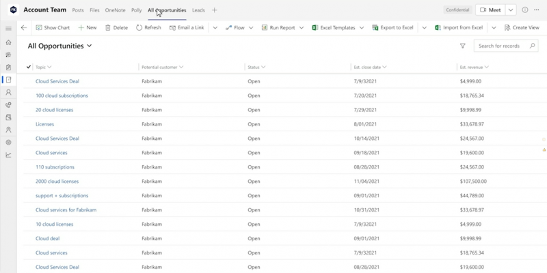The width and height of the screenshot is (547, 273).
Task: Switch to the OneNote tab
Action: pos(115,10)
